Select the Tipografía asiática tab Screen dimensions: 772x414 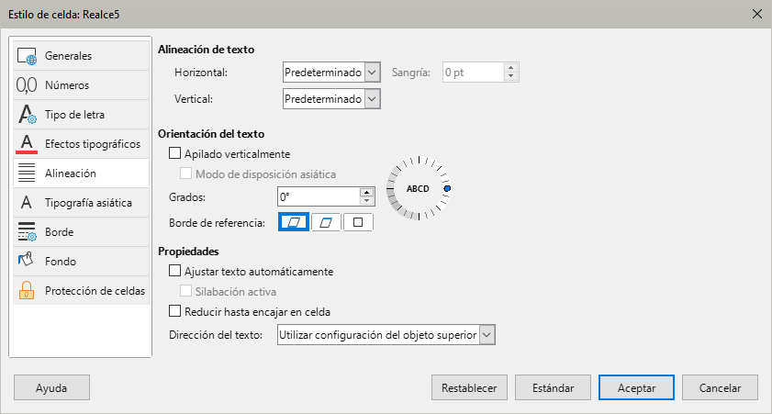[x=81, y=202]
